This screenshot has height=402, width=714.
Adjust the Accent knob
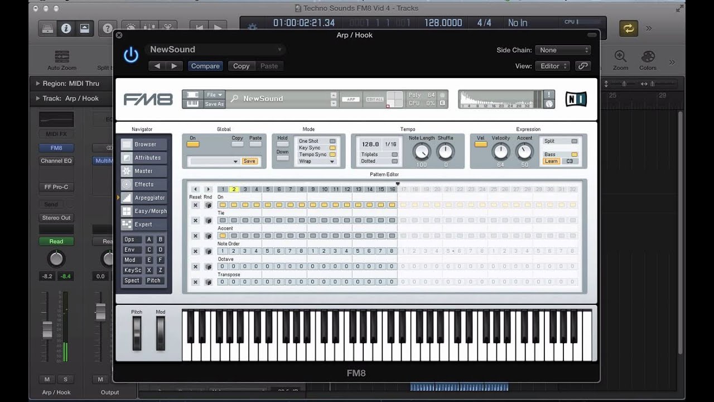(524, 151)
